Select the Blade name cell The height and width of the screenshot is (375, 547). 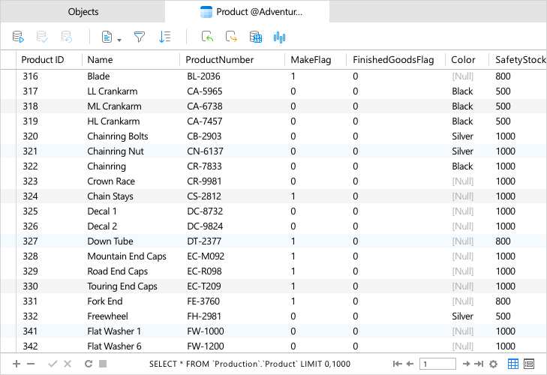click(98, 76)
